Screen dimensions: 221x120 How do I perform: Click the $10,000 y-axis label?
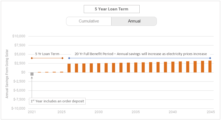(x=19, y=36)
